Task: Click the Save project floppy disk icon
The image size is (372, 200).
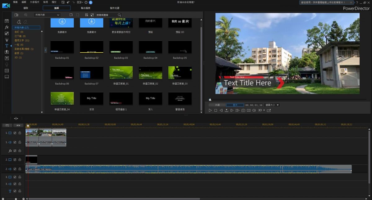Action: click(x=63, y=2)
